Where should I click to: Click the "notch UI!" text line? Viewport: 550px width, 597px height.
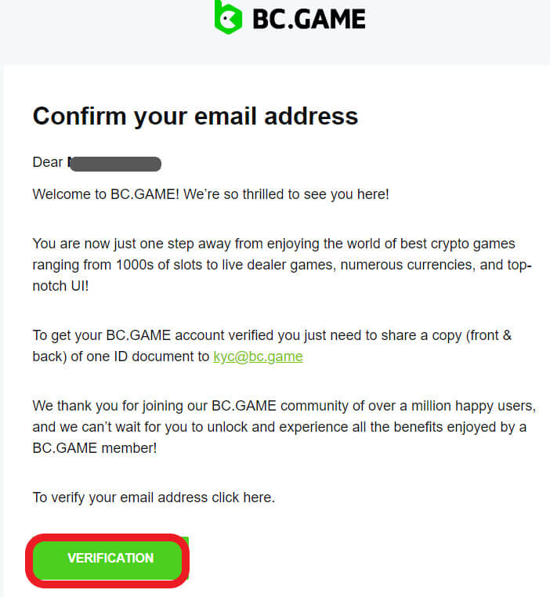(x=60, y=286)
